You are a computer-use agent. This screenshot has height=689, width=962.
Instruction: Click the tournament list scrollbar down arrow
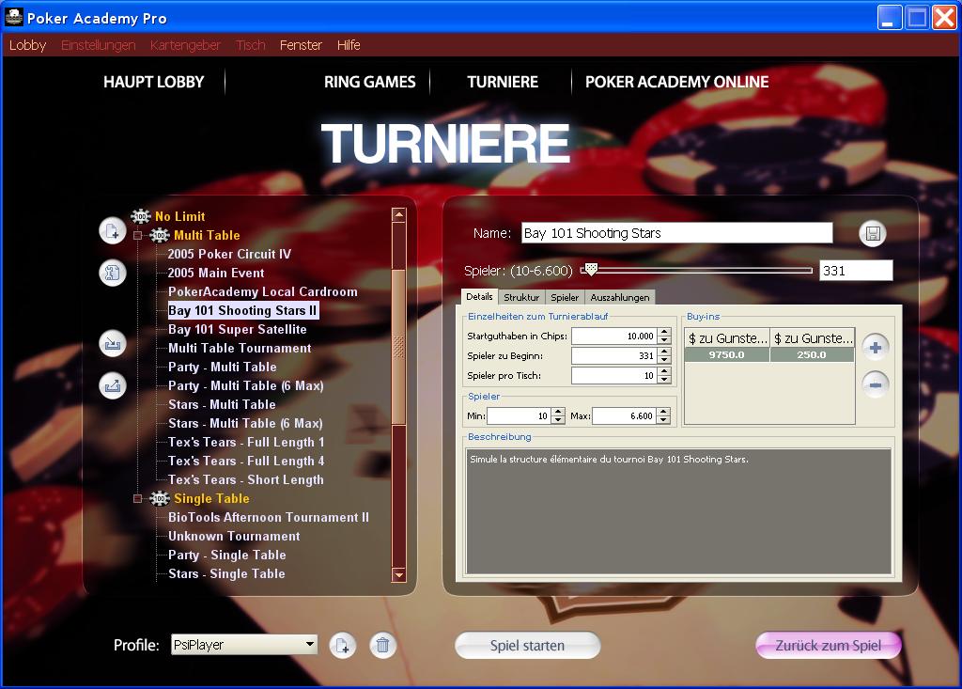coord(398,574)
